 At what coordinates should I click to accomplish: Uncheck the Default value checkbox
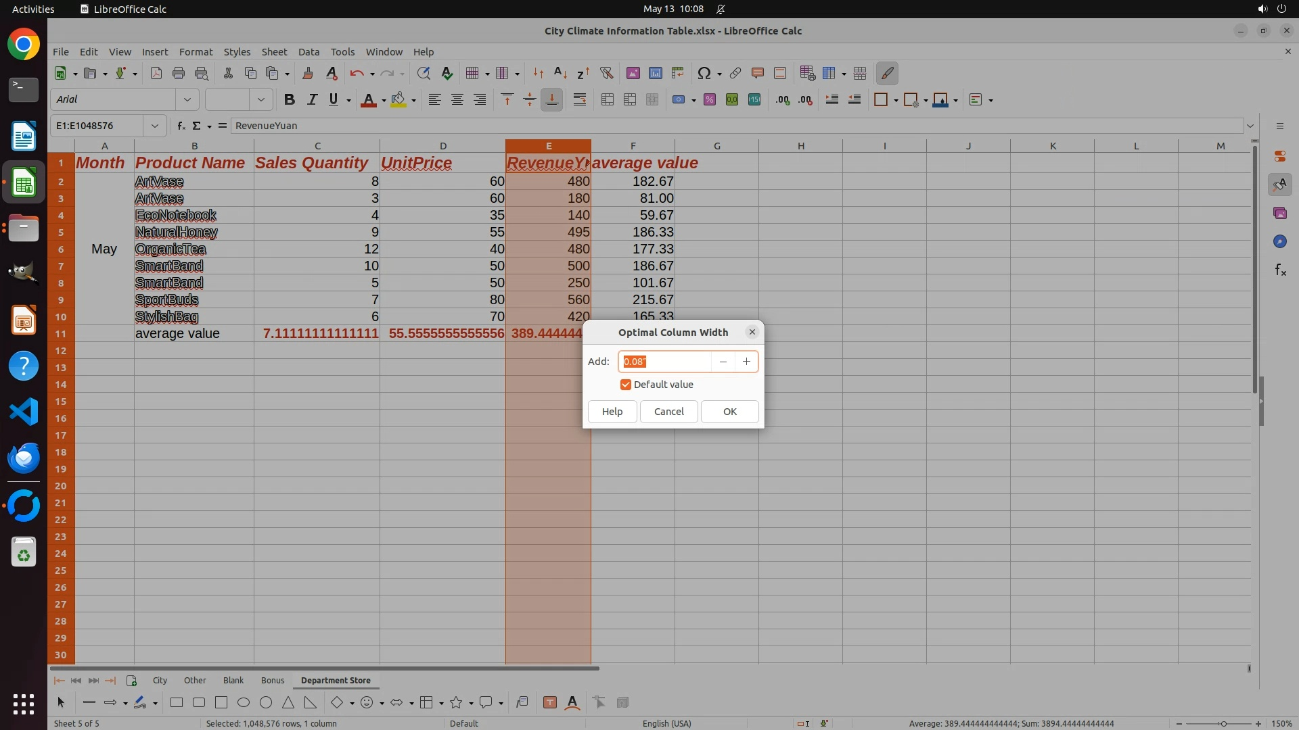pyautogui.click(x=626, y=385)
